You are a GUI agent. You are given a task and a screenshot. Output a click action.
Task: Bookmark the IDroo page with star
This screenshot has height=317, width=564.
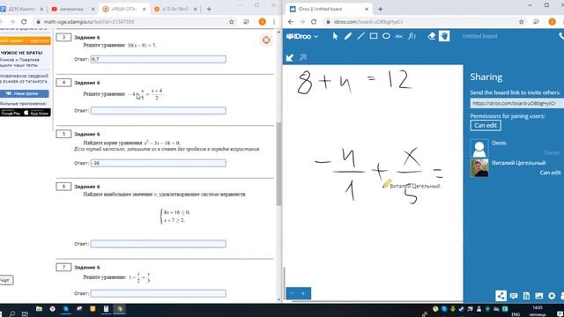pos(521,22)
